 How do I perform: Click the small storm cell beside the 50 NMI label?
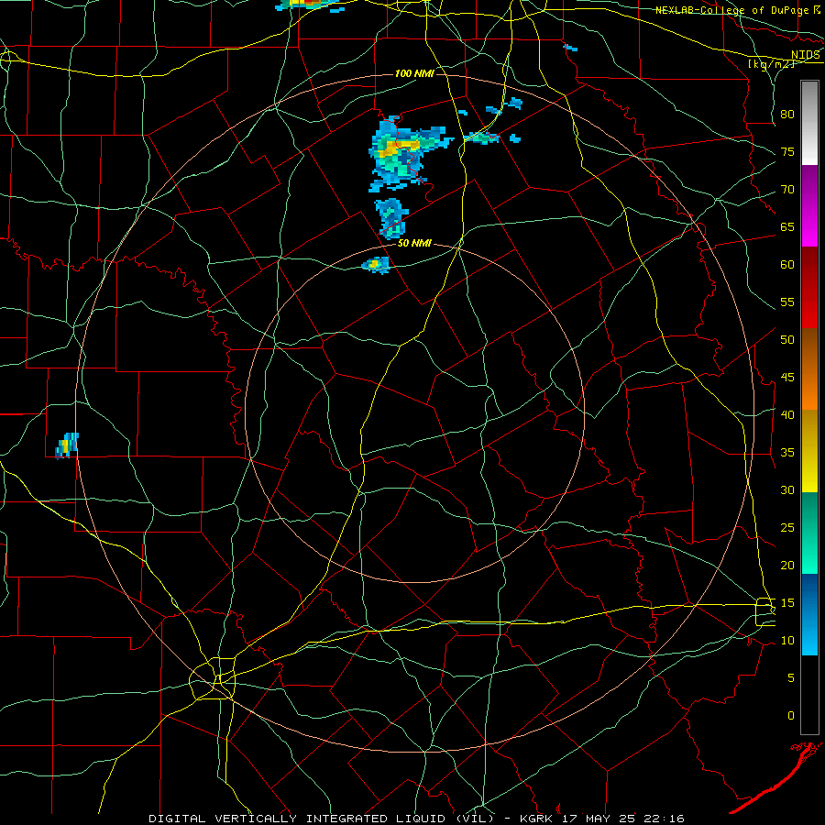[376, 265]
